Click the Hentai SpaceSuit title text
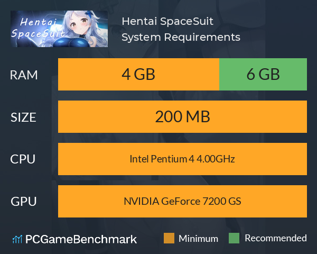The width and height of the screenshot is (317, 254). point(167,21)
